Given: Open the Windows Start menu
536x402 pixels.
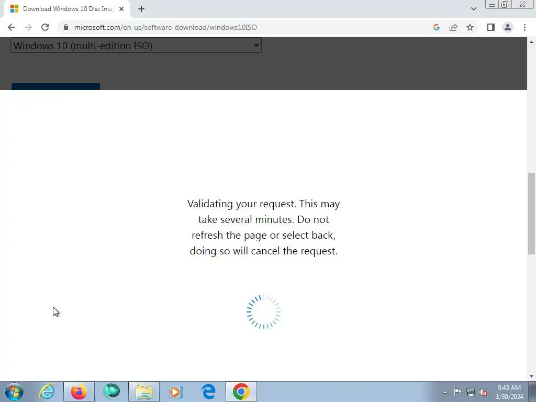Looking at the screenshot, I should click(14, 392).
